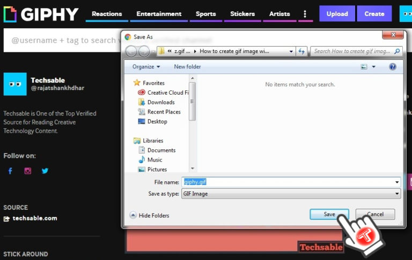The image size is (412, 260).
Task: Expand the File name dropdown arrow
Action: [397, 182]
